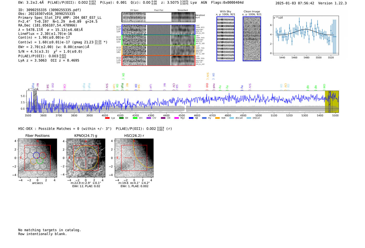Click the green fiber circle in Fiber Positions
The image size is (365, 248).
coord(40,161)
